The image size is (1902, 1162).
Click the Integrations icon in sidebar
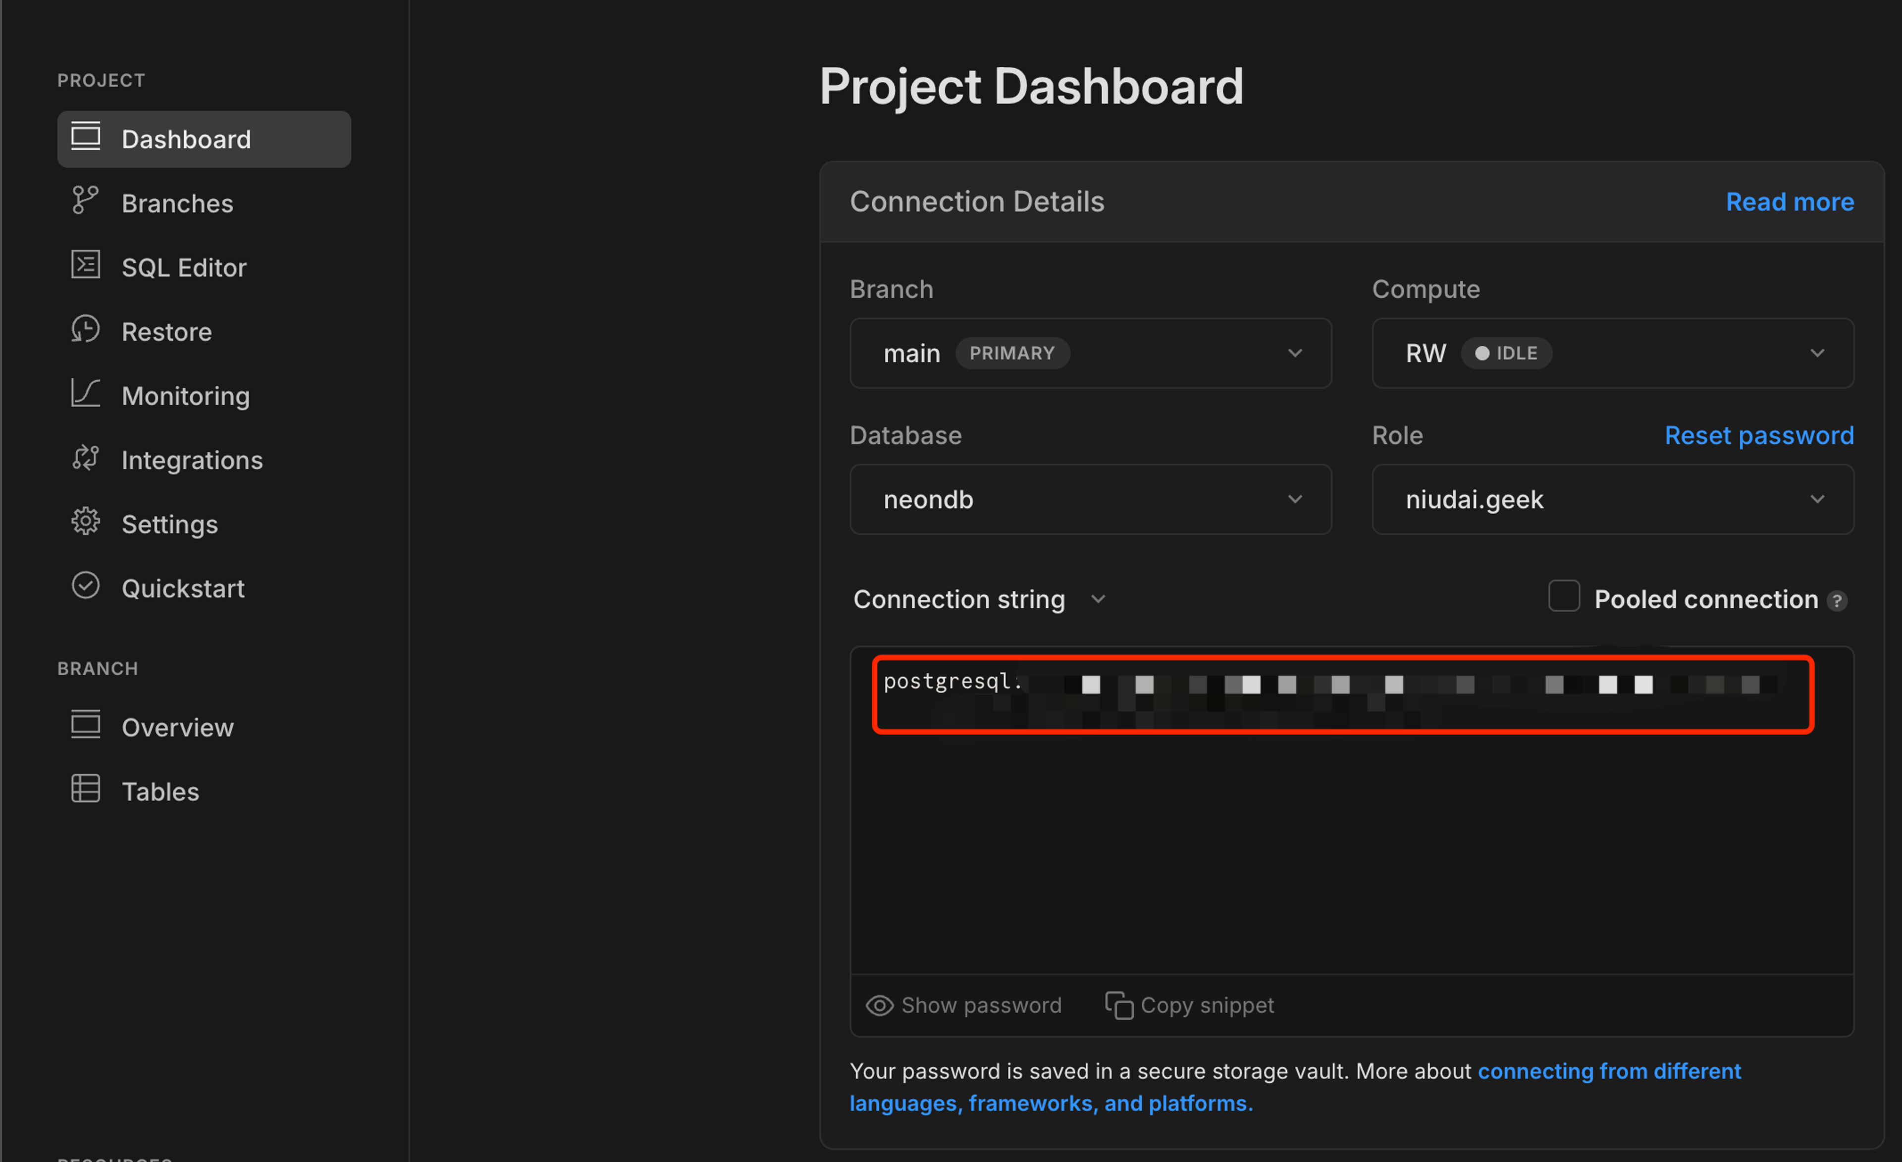point(87,459)
